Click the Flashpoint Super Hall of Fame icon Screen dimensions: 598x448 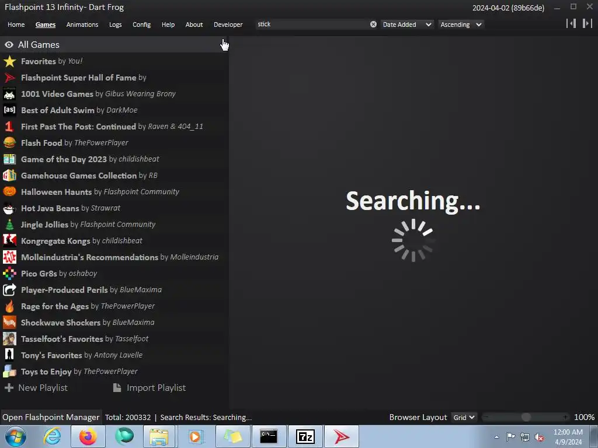9,78
